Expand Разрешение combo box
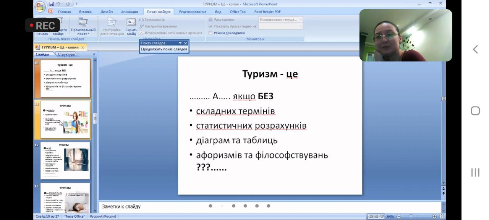Viewport: 489px width, 220px height. click(301, 19)
